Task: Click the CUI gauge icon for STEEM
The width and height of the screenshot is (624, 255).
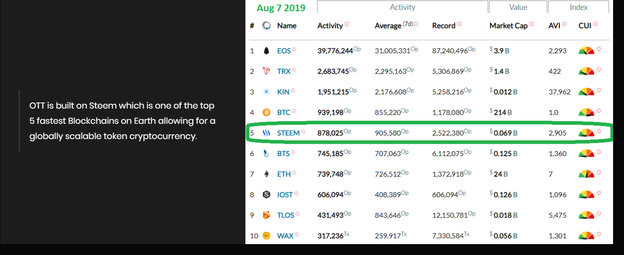Action: pyautogui.click(x=586, y=133)
